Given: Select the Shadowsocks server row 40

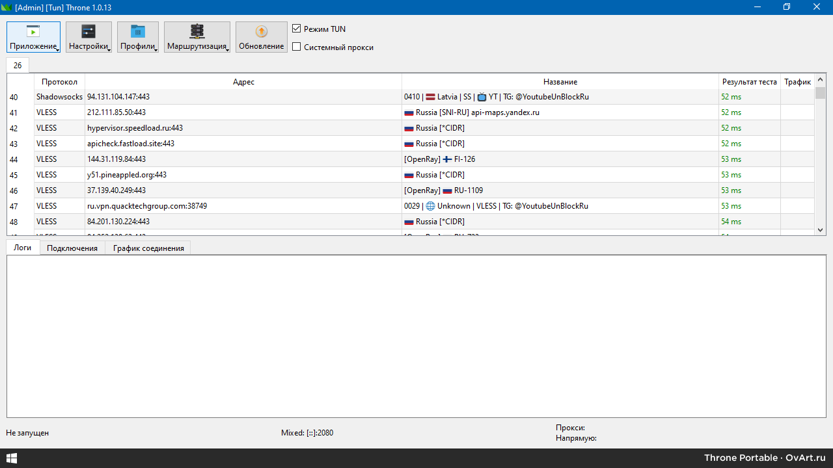Looking at the screenshot, I should (x=260, y=96).
